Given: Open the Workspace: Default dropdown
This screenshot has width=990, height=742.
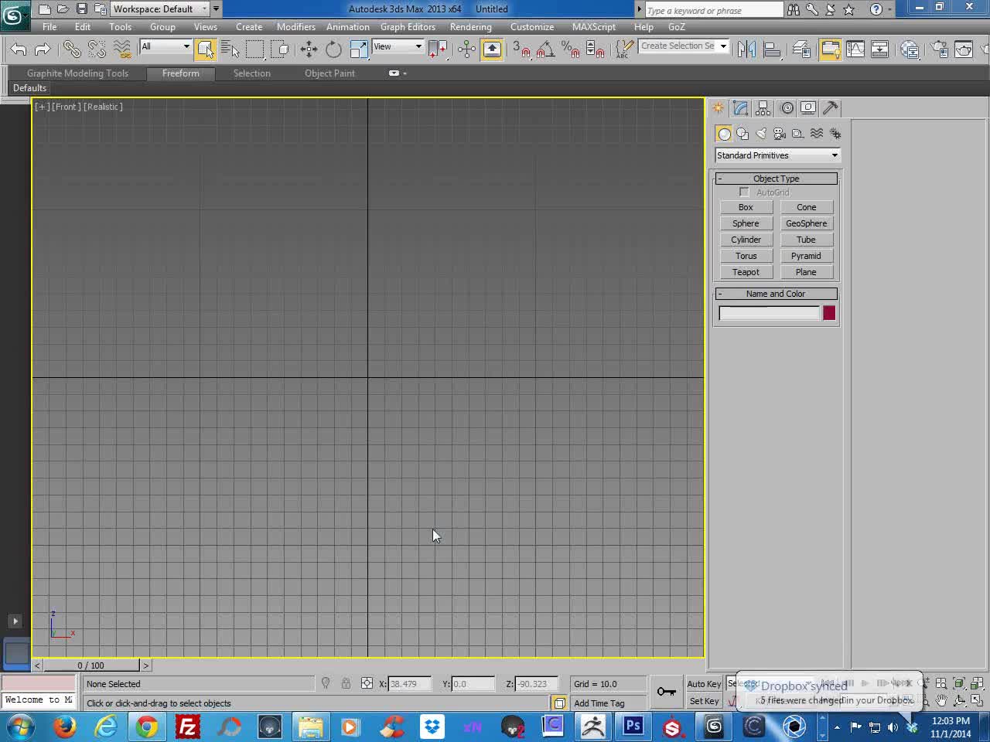Looking at the screenshot, I should [x=161, y=9].
